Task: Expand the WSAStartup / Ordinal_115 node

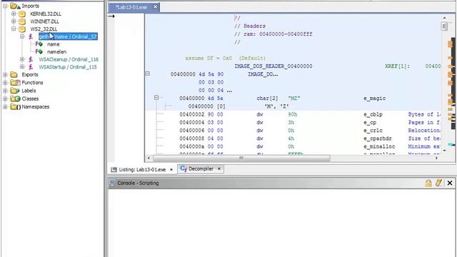Action: coord(22,66)
